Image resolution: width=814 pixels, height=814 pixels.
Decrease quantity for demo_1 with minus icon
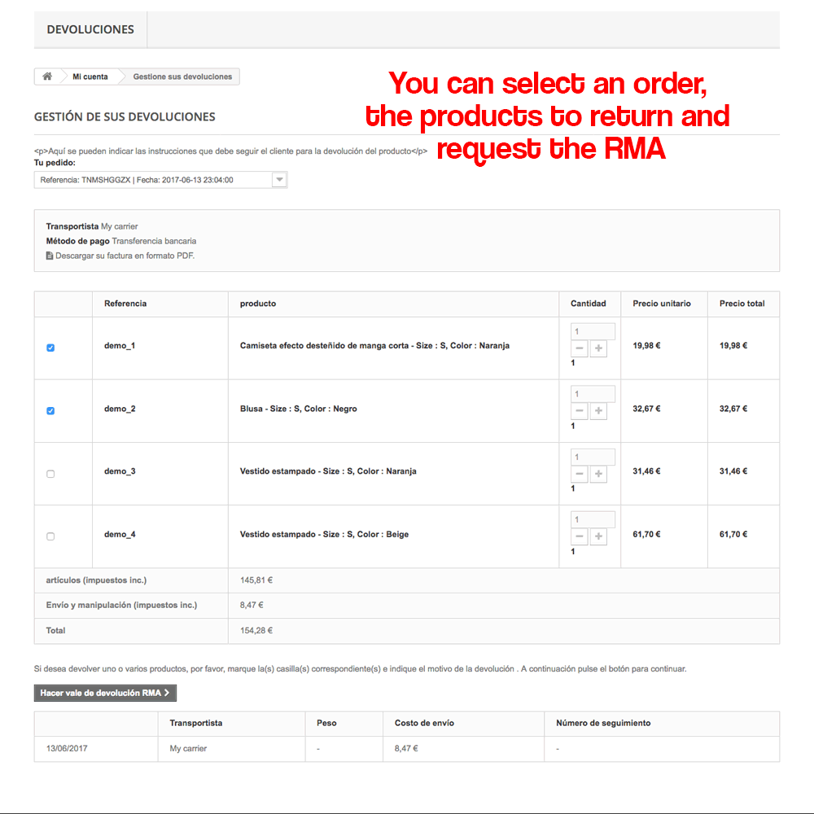(580, 348)
